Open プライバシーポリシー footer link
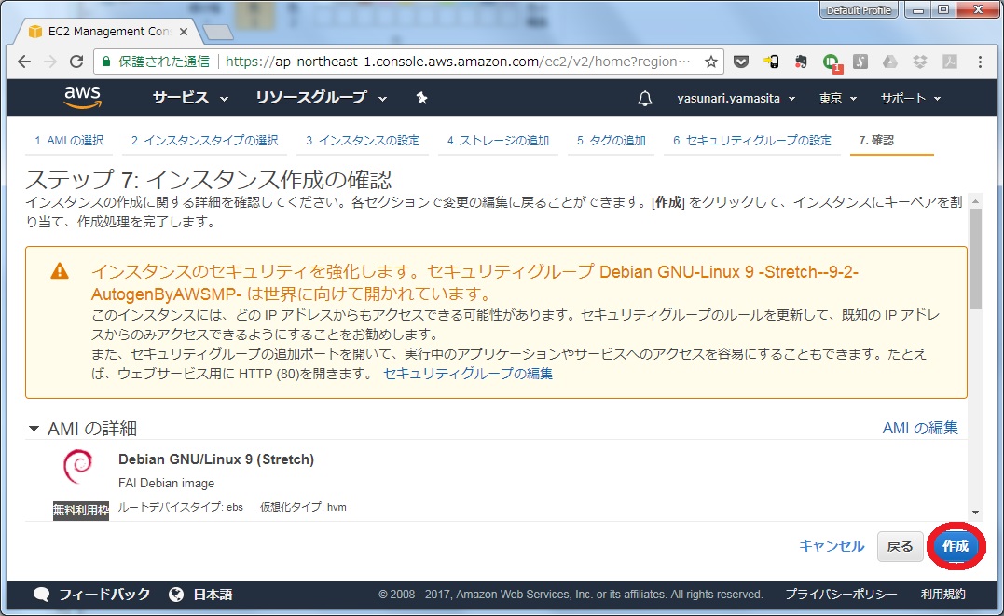Screen dimensions: 1004x616 (x=841, y=595)
